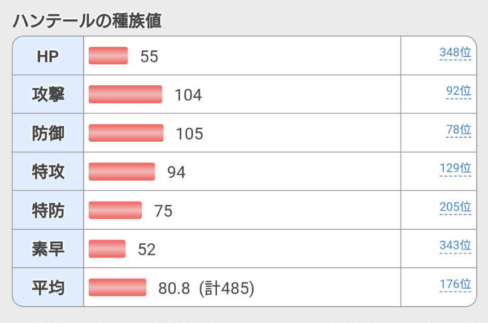Select the 平均 row header cell
This screenshot has height=323, width=488.
pos(48,287)
